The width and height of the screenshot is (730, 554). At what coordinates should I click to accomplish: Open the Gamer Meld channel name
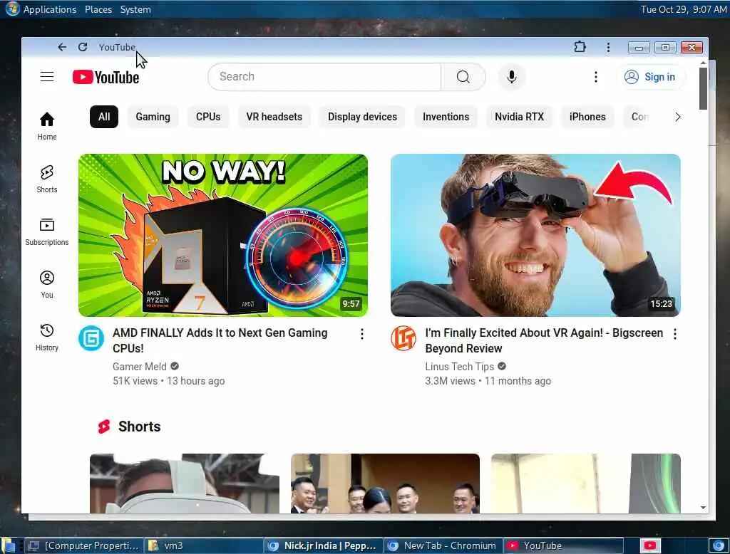coord(139,367)
